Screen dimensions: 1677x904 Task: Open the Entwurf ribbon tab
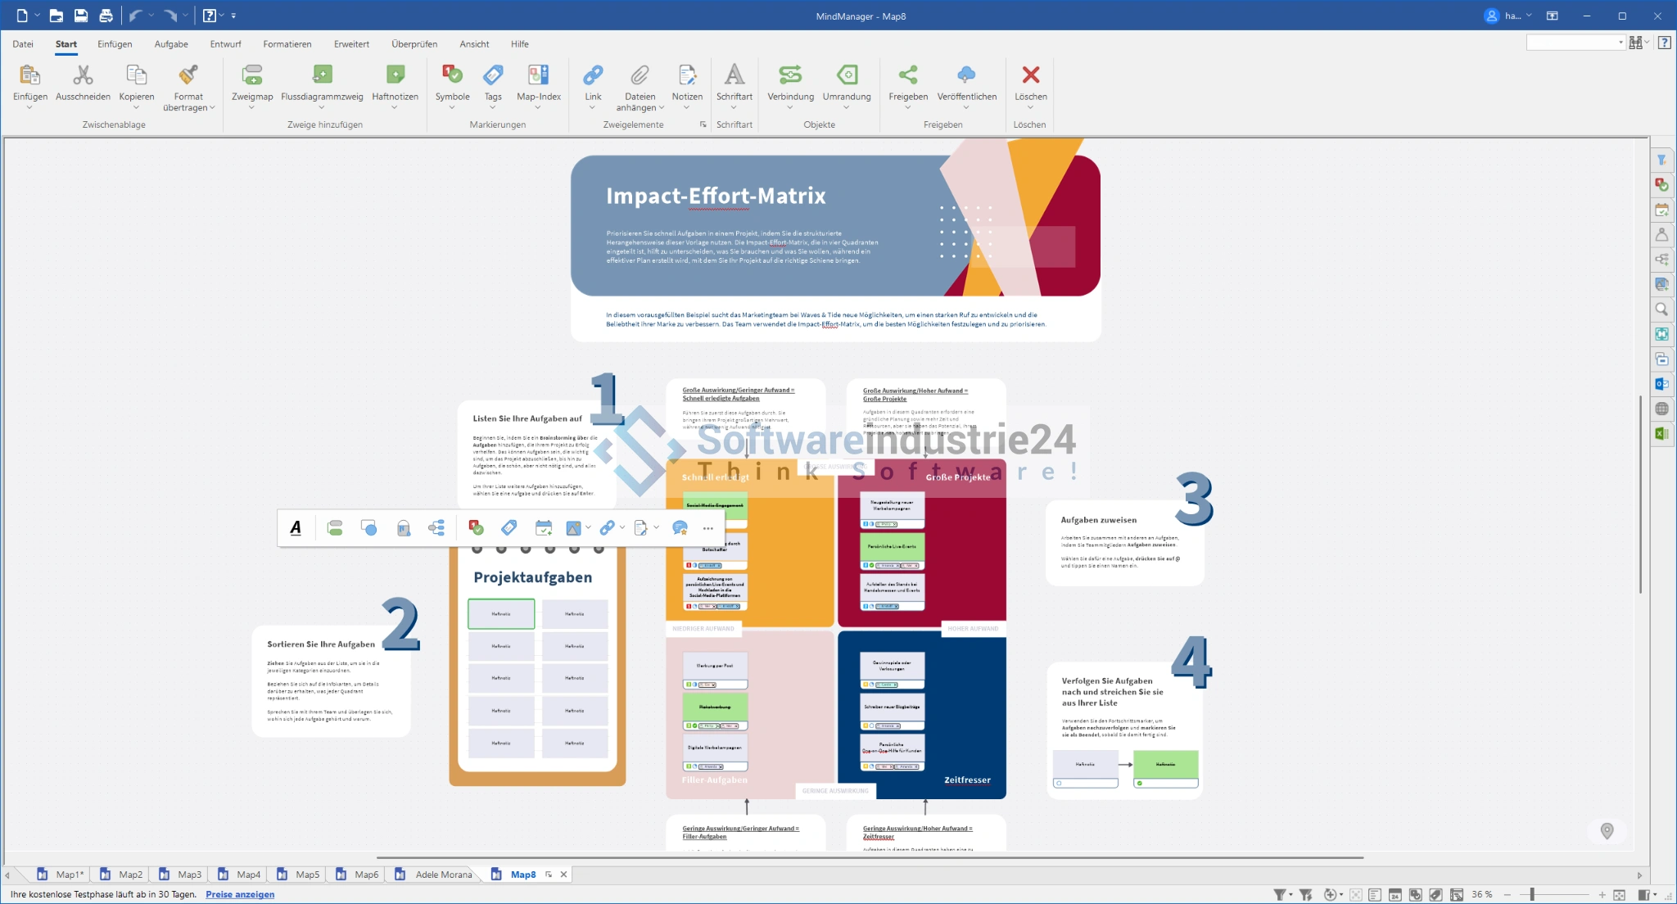coord(225,44)
